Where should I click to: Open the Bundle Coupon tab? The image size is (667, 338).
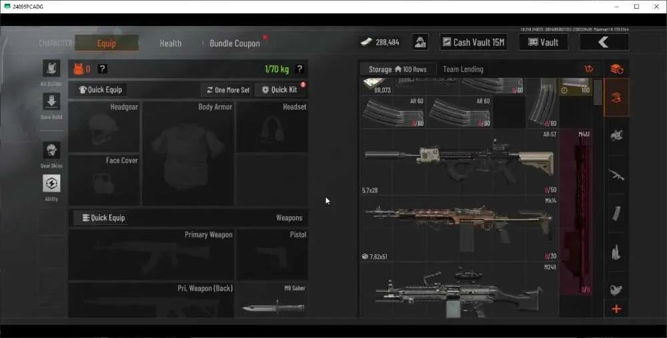pyautogui.click(x=235, y=43)
